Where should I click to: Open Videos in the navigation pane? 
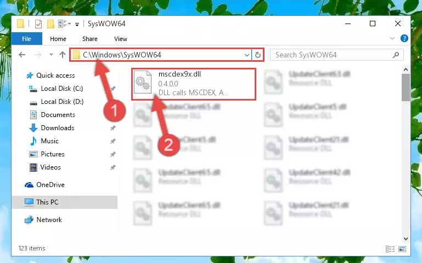(x=50, y=167)
